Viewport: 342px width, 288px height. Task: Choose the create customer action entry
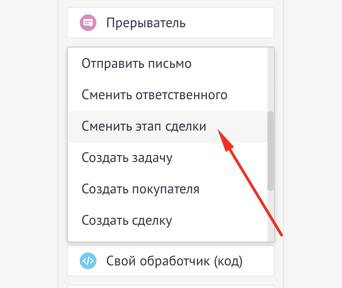point(140,189)
